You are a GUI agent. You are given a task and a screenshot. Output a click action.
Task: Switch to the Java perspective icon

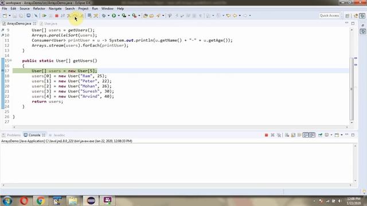pos(356,15)
